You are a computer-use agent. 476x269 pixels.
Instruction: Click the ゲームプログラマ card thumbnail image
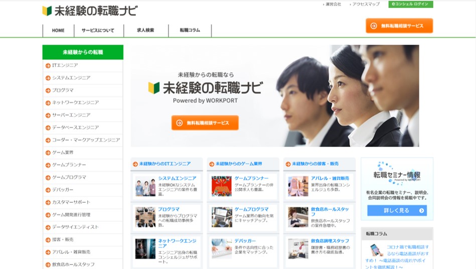pos(222,217)
